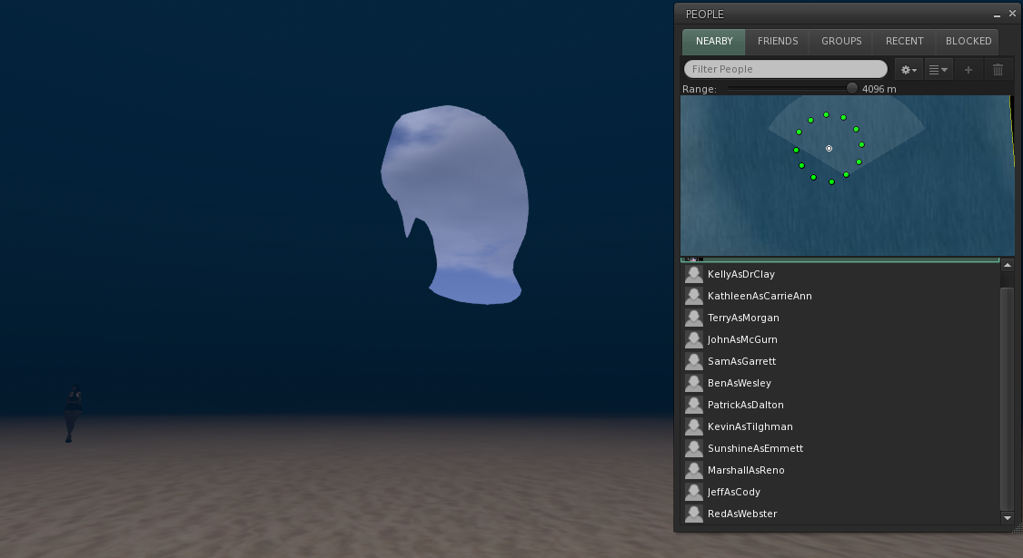Select SunshineAsEmmett in the list
1023x558 pixels.
click(841, 448)
